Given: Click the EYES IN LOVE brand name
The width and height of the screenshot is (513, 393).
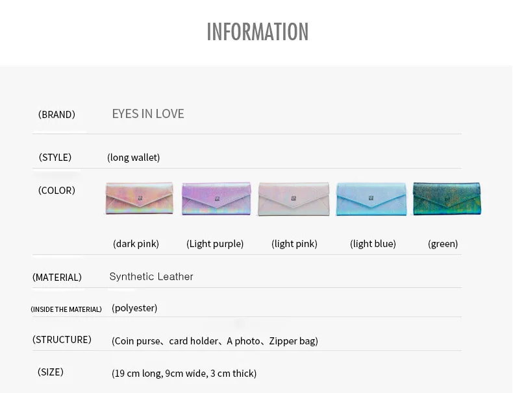Looking at the screenshot, I should point(148,113).
